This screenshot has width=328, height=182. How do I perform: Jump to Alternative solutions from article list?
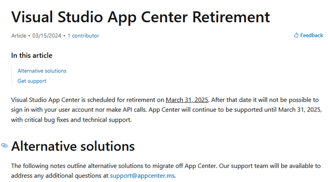(x=42, y=71)
